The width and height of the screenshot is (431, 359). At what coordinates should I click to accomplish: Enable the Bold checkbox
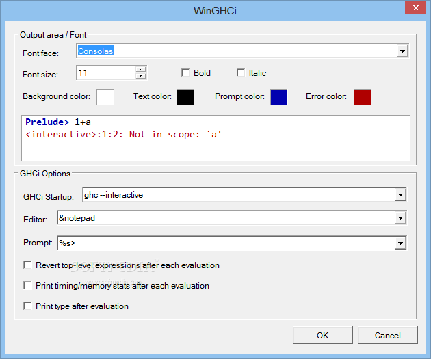coord(185,73)
